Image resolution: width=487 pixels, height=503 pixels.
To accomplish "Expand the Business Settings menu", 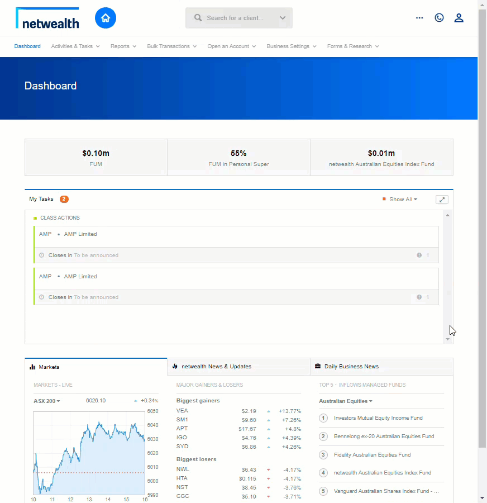I will [292, 46].
